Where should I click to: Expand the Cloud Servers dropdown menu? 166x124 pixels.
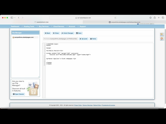pos(58,26)
